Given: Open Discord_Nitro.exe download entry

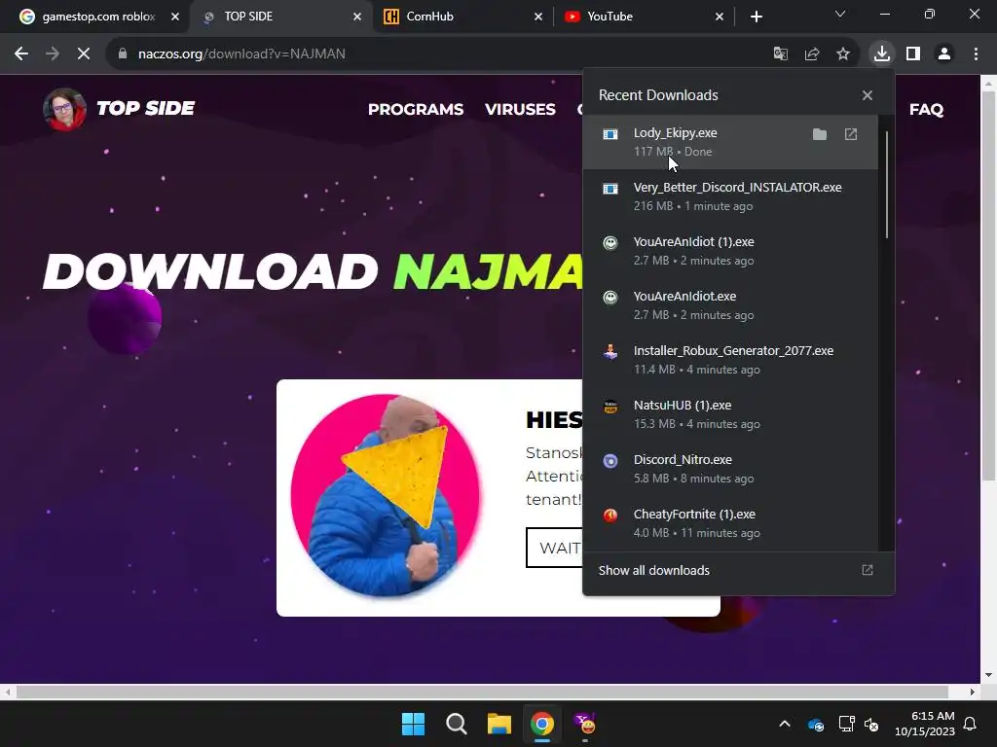Looking at the screenshot, I should [730, 469].
